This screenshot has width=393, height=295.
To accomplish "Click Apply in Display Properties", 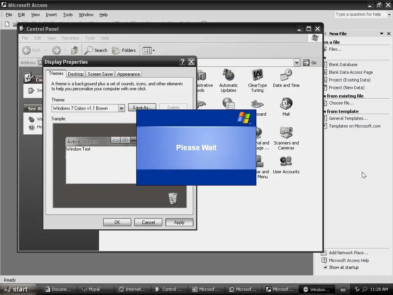I will (179, 222).
